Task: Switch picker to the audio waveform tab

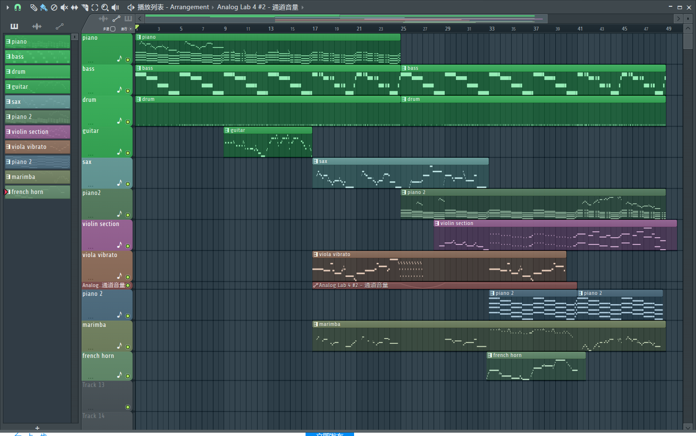Action: tap(37, 26)
